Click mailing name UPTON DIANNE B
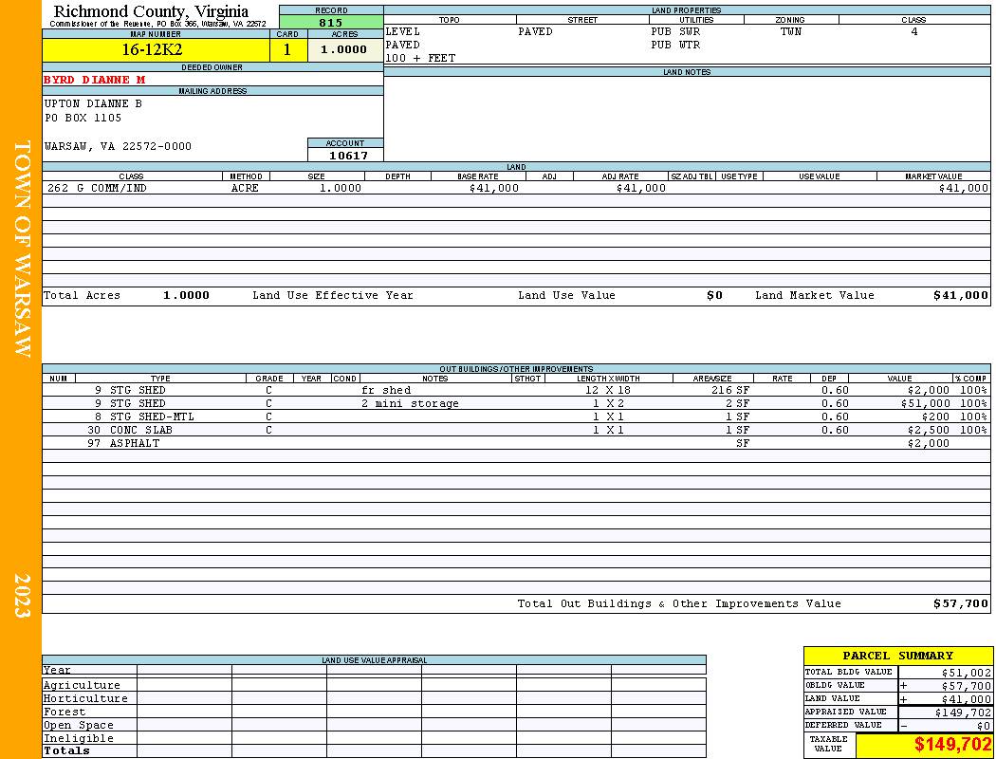Screen dimensions: 996x759 93,103
